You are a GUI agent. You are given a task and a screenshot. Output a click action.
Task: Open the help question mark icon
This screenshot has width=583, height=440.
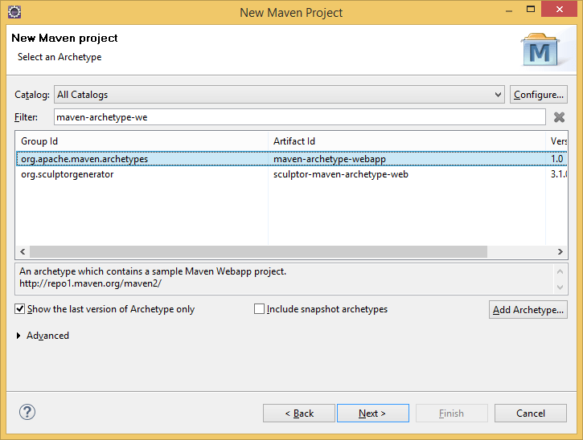[27, 412]
